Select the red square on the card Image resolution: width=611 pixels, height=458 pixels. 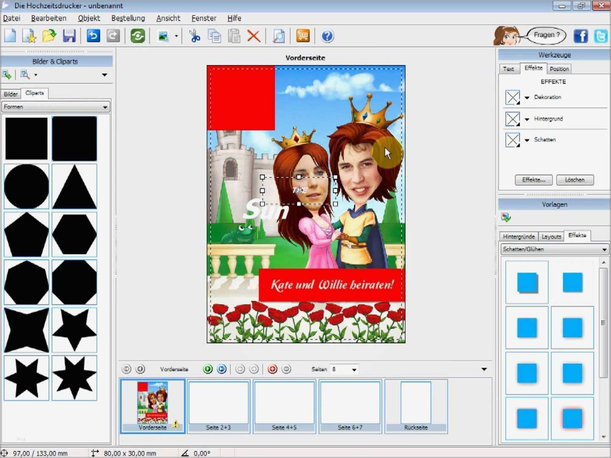point(241,98)
